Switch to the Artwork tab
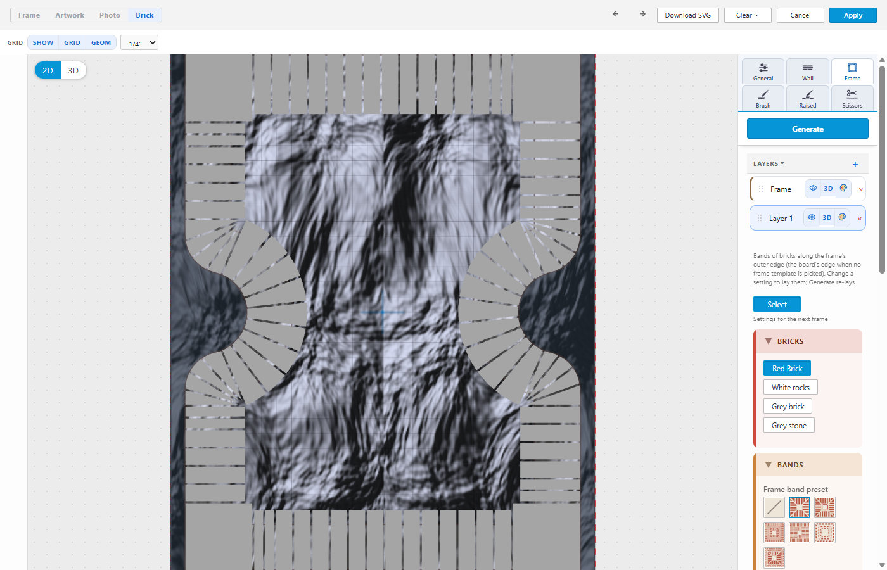This screenshot has height=570, width=887. tap(70, 15)
